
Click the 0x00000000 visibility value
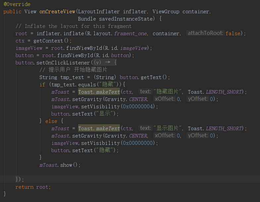138,143
